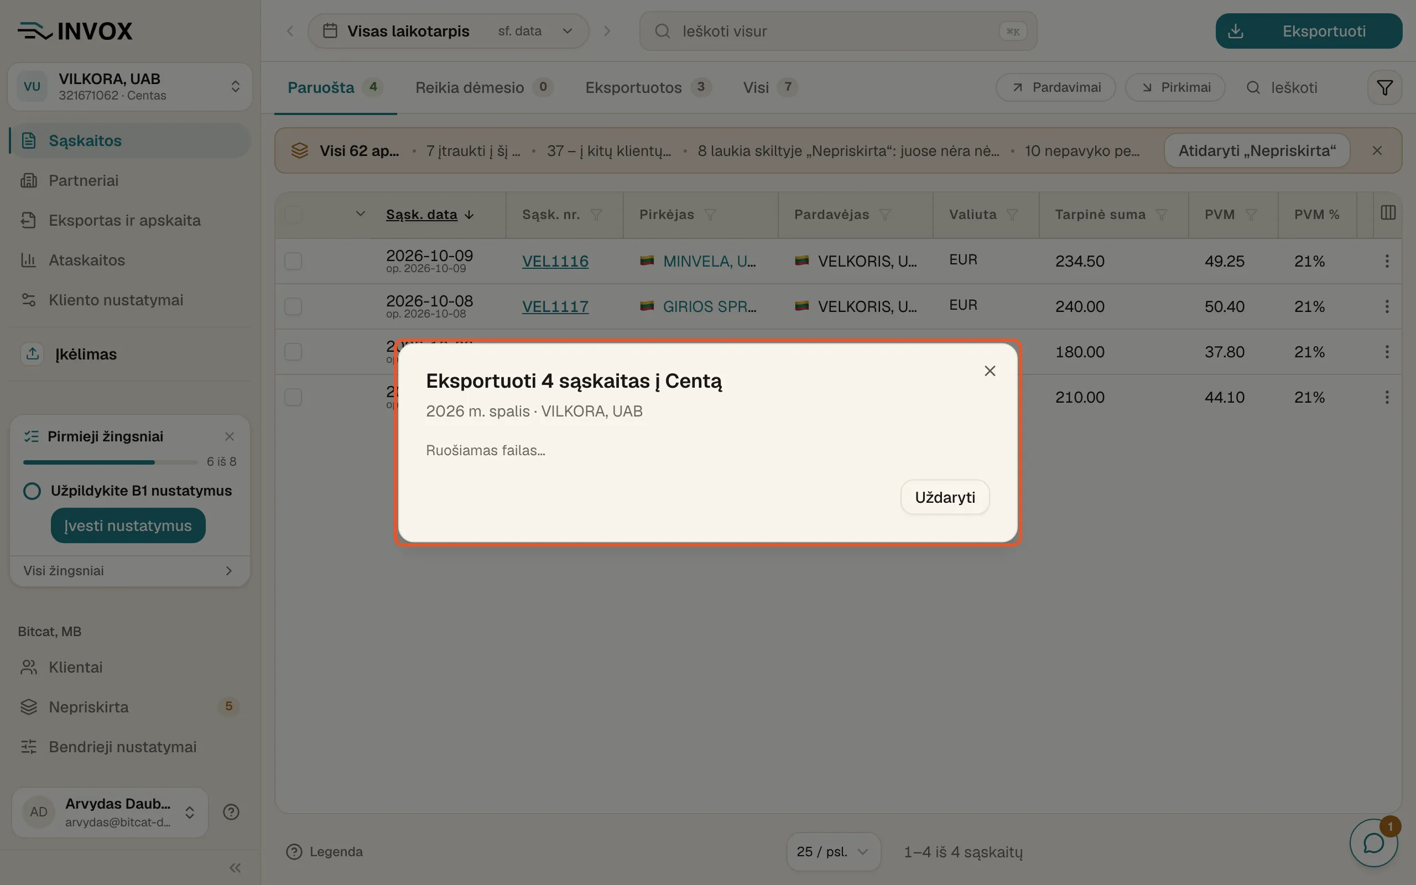Toggle the select-all header checkbox
Viewport: 1416px width, 885px height.
[293, 215]
